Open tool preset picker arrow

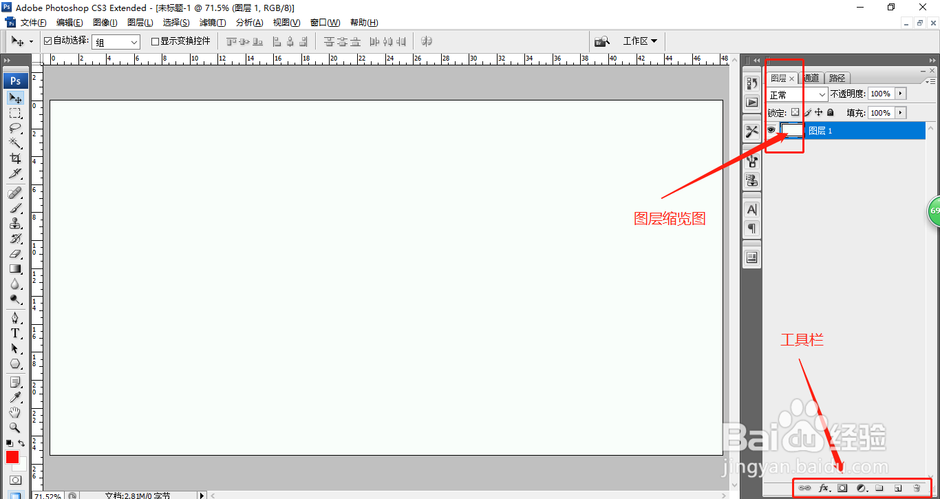pos(31,42)
